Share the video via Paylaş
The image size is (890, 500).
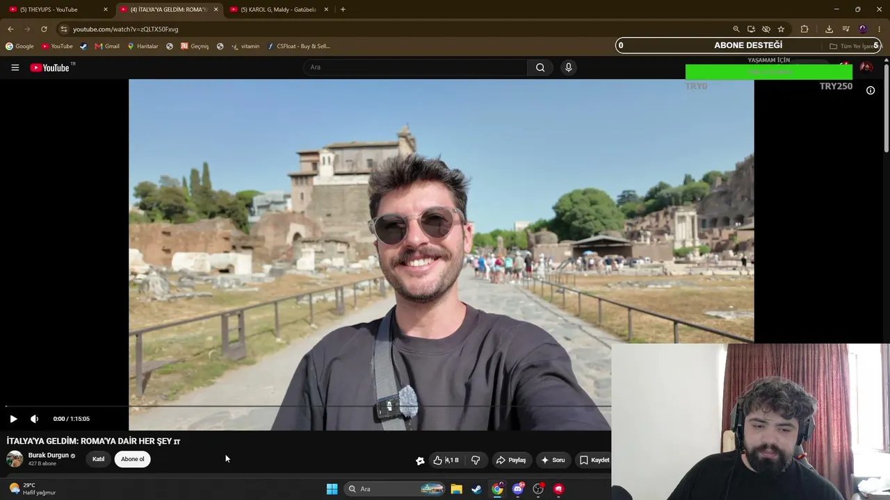point(510,460)
